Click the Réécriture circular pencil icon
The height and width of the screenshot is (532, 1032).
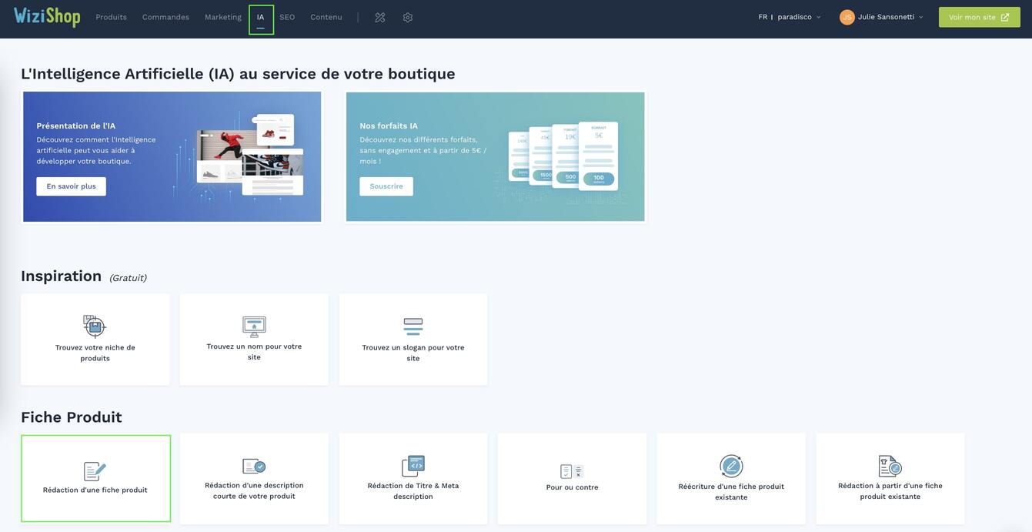click(x=731, y=466)
